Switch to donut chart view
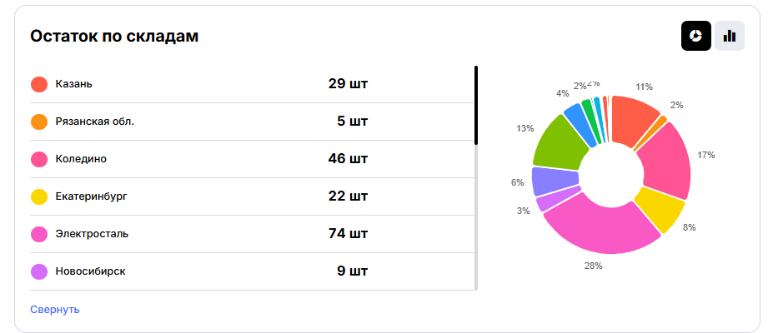 [x=696, y=36]
